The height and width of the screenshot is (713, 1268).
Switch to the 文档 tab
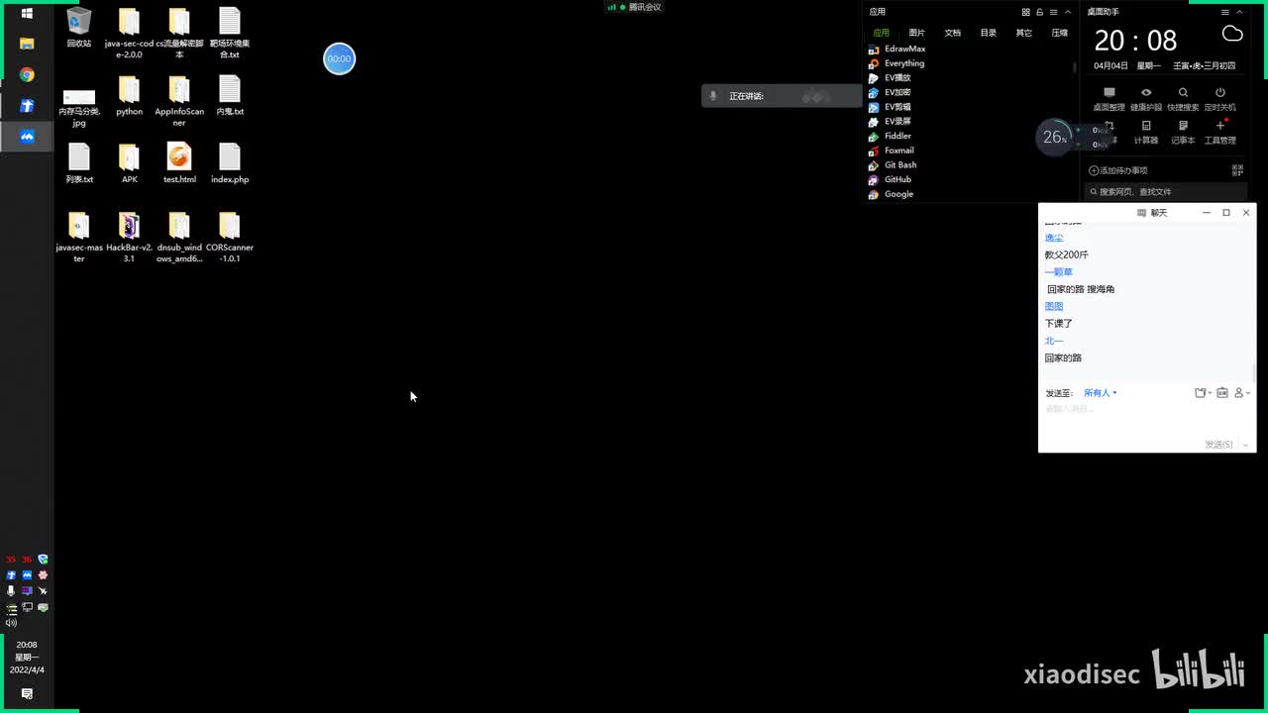pos(952,33)
